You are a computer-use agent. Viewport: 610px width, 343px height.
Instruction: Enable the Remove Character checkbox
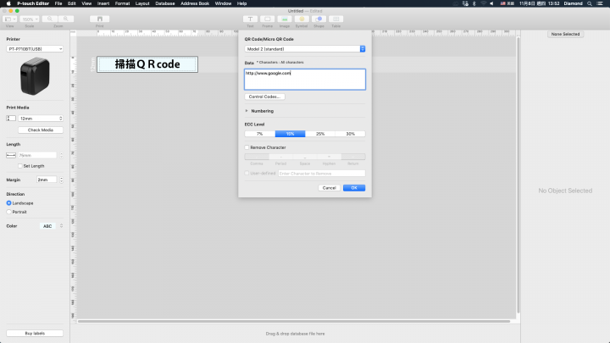click(247, 147)
